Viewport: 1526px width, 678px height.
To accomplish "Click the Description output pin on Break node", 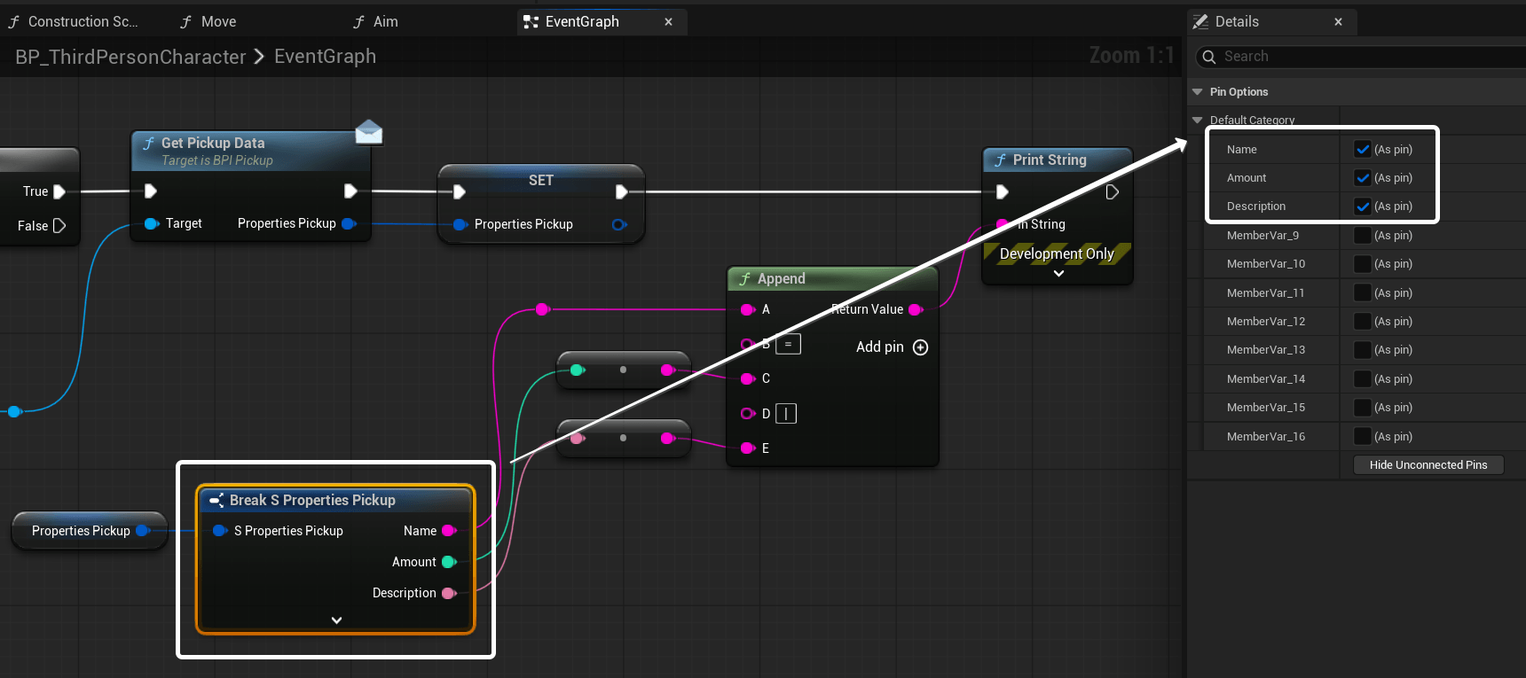I will 449,593.
